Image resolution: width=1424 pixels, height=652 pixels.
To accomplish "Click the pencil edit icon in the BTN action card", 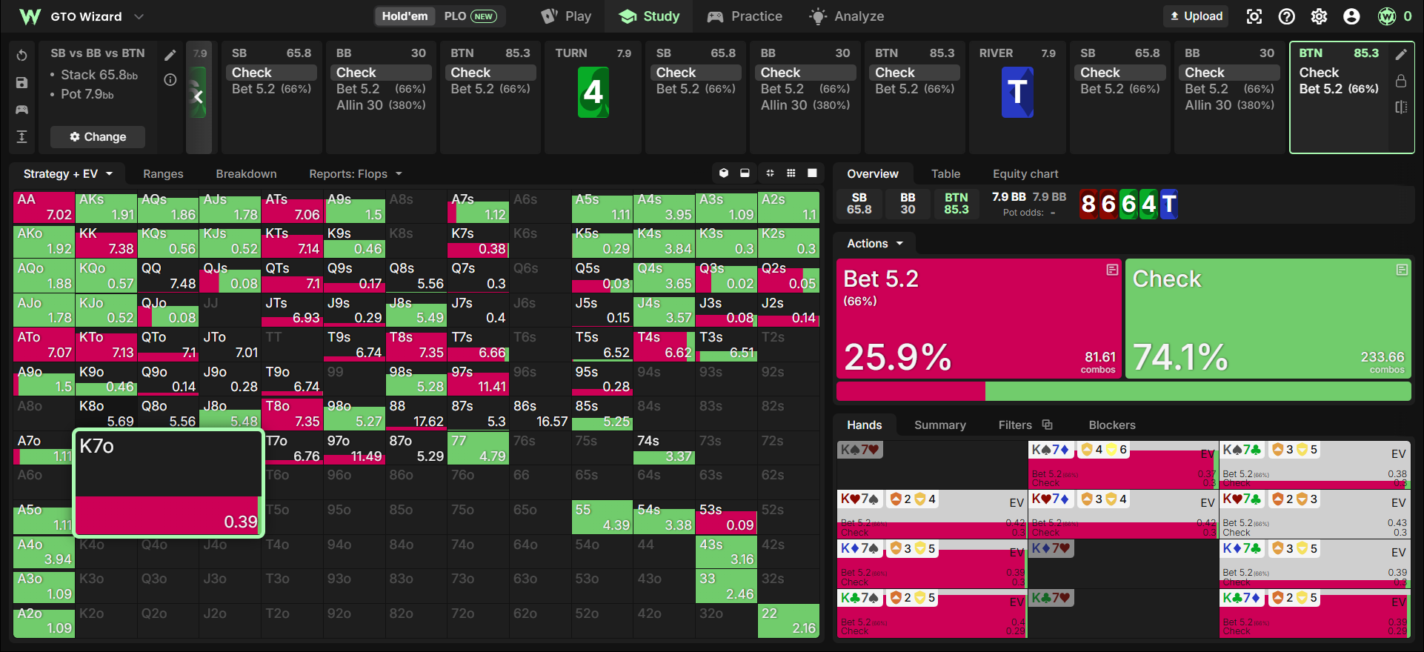I will pyautogui.click(x=1401, y=54).
